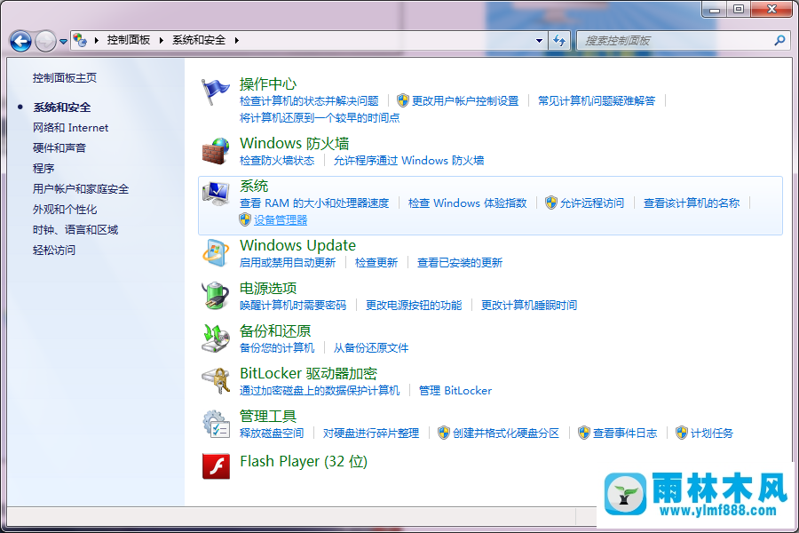Open 检查 Windows 体验指数 link
This screenshot has width=799, height=533.
467,203
